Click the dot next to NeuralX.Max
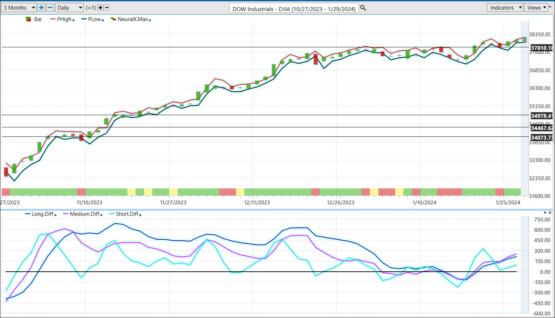Image resolution: width=555 pixels, height=318 pixels. (x=149, y=20)
